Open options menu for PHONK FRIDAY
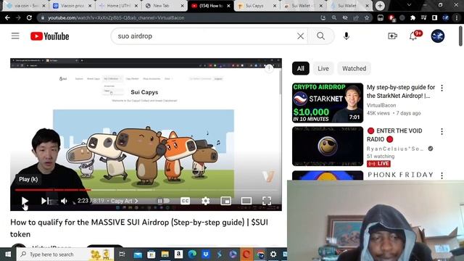The image size is (464, 261). [442, 175]
